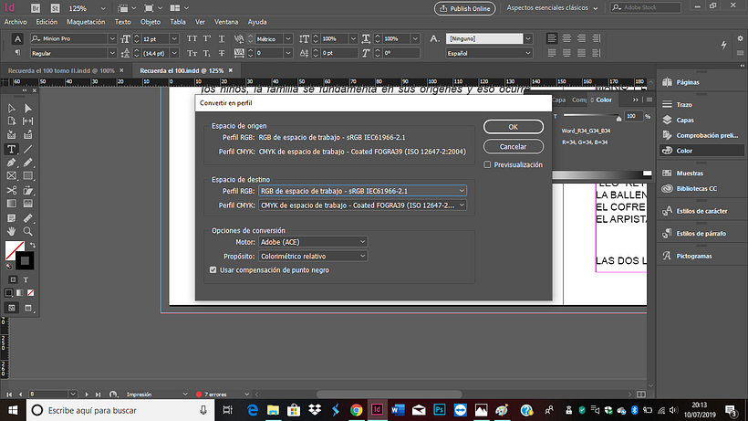
Task: Align paragraph left in control panel
Action: 552,38
